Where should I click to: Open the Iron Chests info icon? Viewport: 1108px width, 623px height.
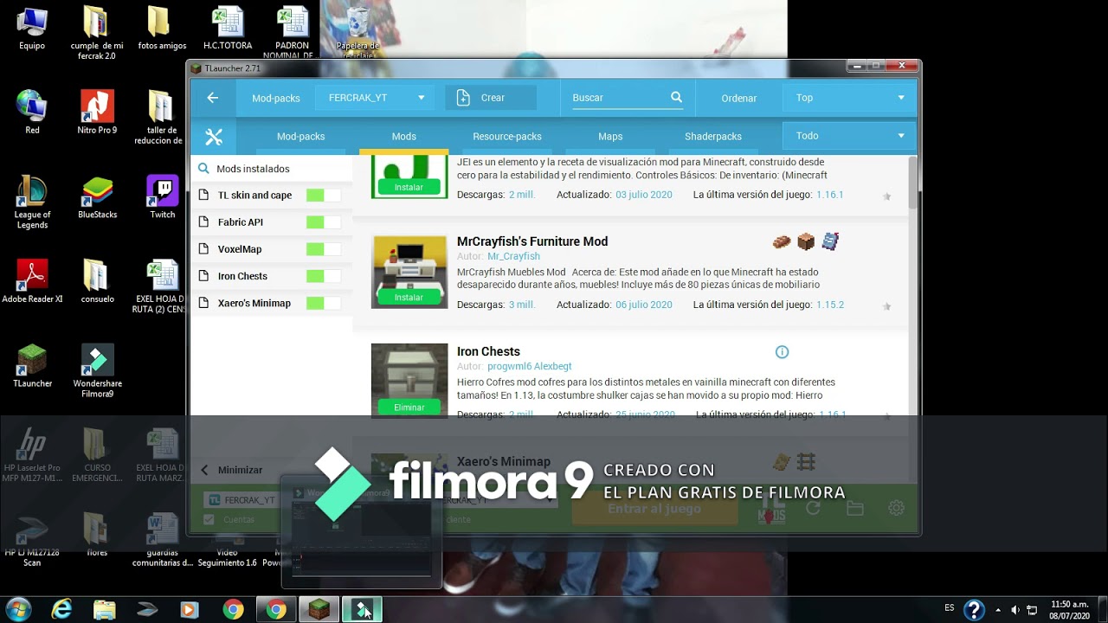coord(782,352)
